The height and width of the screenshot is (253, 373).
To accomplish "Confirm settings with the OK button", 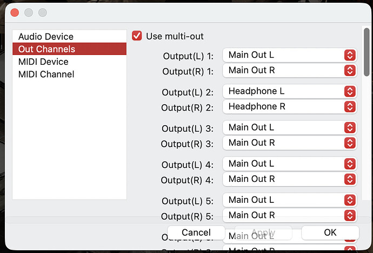I will (x=330, y=233).
